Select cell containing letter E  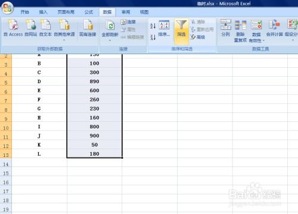pos(39,90)
